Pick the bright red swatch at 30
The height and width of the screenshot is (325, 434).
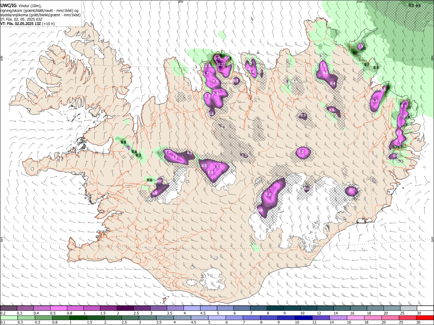point(424,318)
